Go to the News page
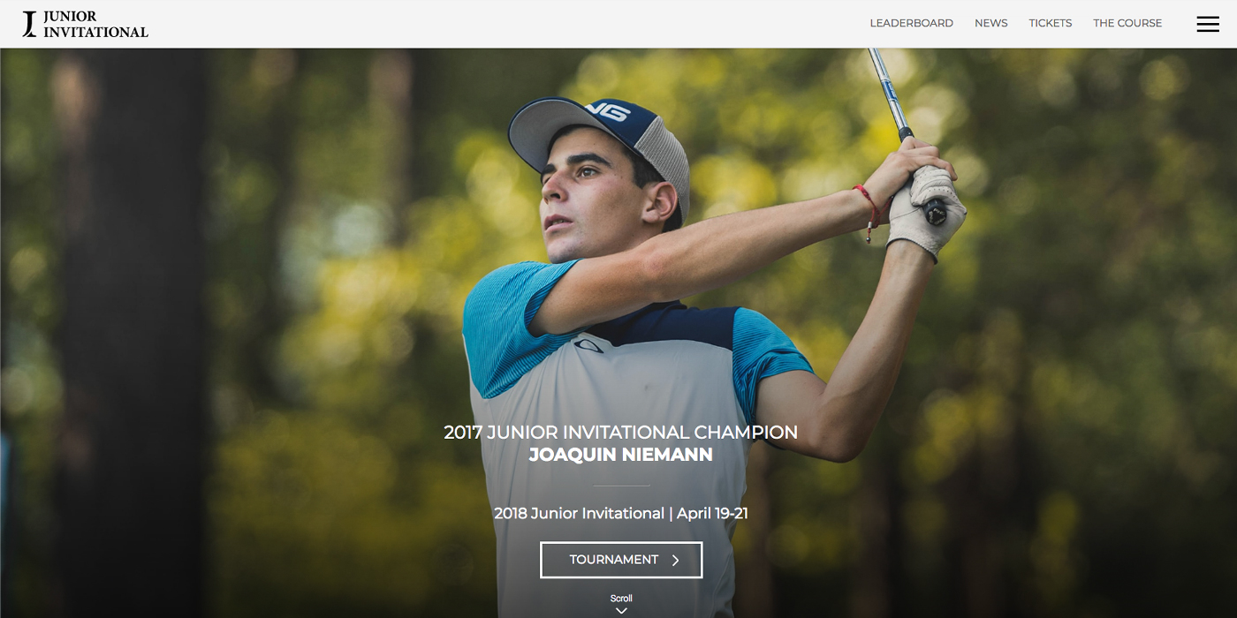This screenshot has height=618, width=1237. click(990, 24)
